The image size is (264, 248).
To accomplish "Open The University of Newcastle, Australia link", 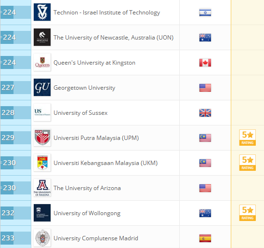I will (x=114, y=38).
